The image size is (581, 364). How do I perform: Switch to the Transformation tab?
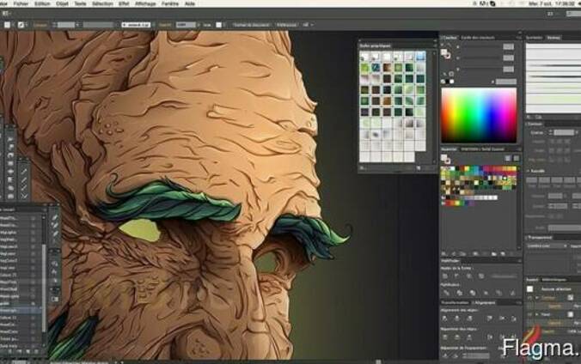click(x=456, y=302)
